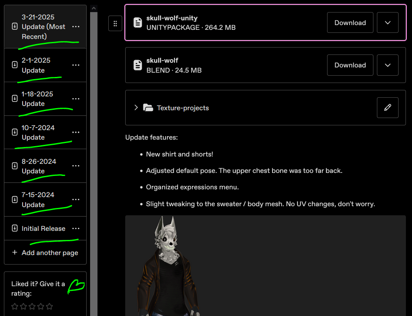Select the 2-1-2025 Update page
This screenshot has width=412, height=316.
click(45, 65)
